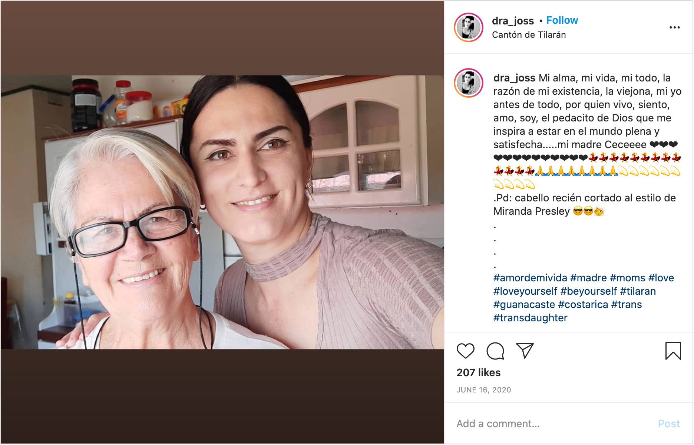Follow the dra_joss account
This screenshot has height=445, width=694.
[562, 20]
